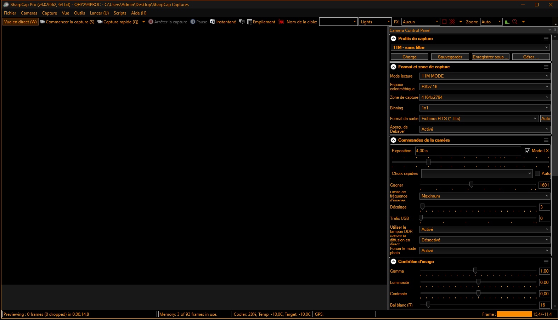Click the Sauvegarder profile button
Image resolution: width=558 pixels, height=320 pixels.
pyautogui.click(x=450, y=57)
